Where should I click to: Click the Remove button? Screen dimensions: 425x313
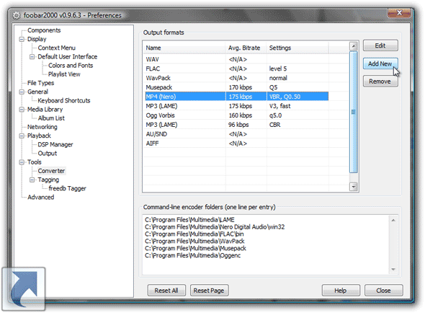point(380,81)
